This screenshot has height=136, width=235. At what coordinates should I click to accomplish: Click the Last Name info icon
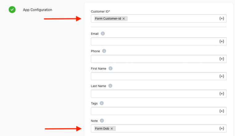(110, 86)
